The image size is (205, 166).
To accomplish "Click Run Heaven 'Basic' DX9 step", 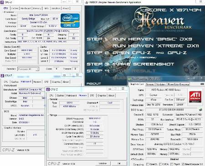I will (x=152, y=39).
